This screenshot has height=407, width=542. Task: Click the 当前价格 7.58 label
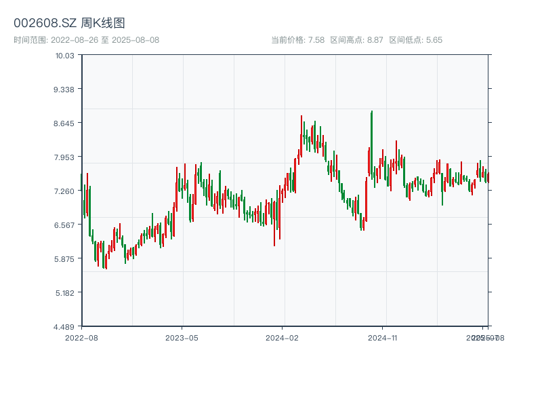point(297,40)
